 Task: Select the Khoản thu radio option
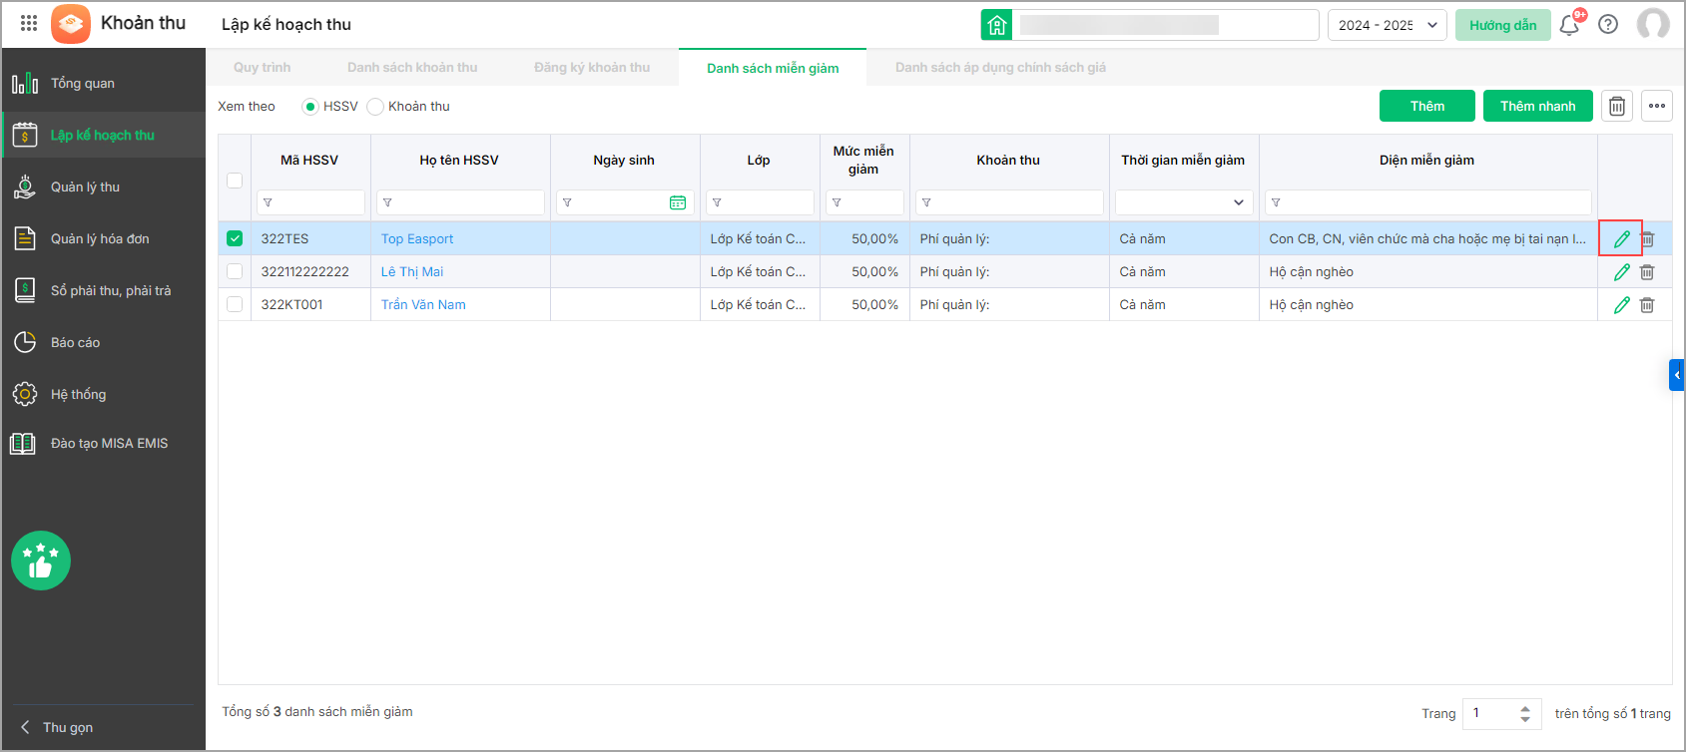tap(375, 107)
